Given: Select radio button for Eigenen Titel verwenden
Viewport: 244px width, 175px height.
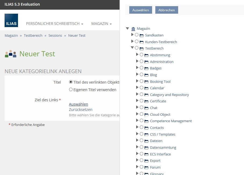Looking at the screenshot, I should [71, 90].
